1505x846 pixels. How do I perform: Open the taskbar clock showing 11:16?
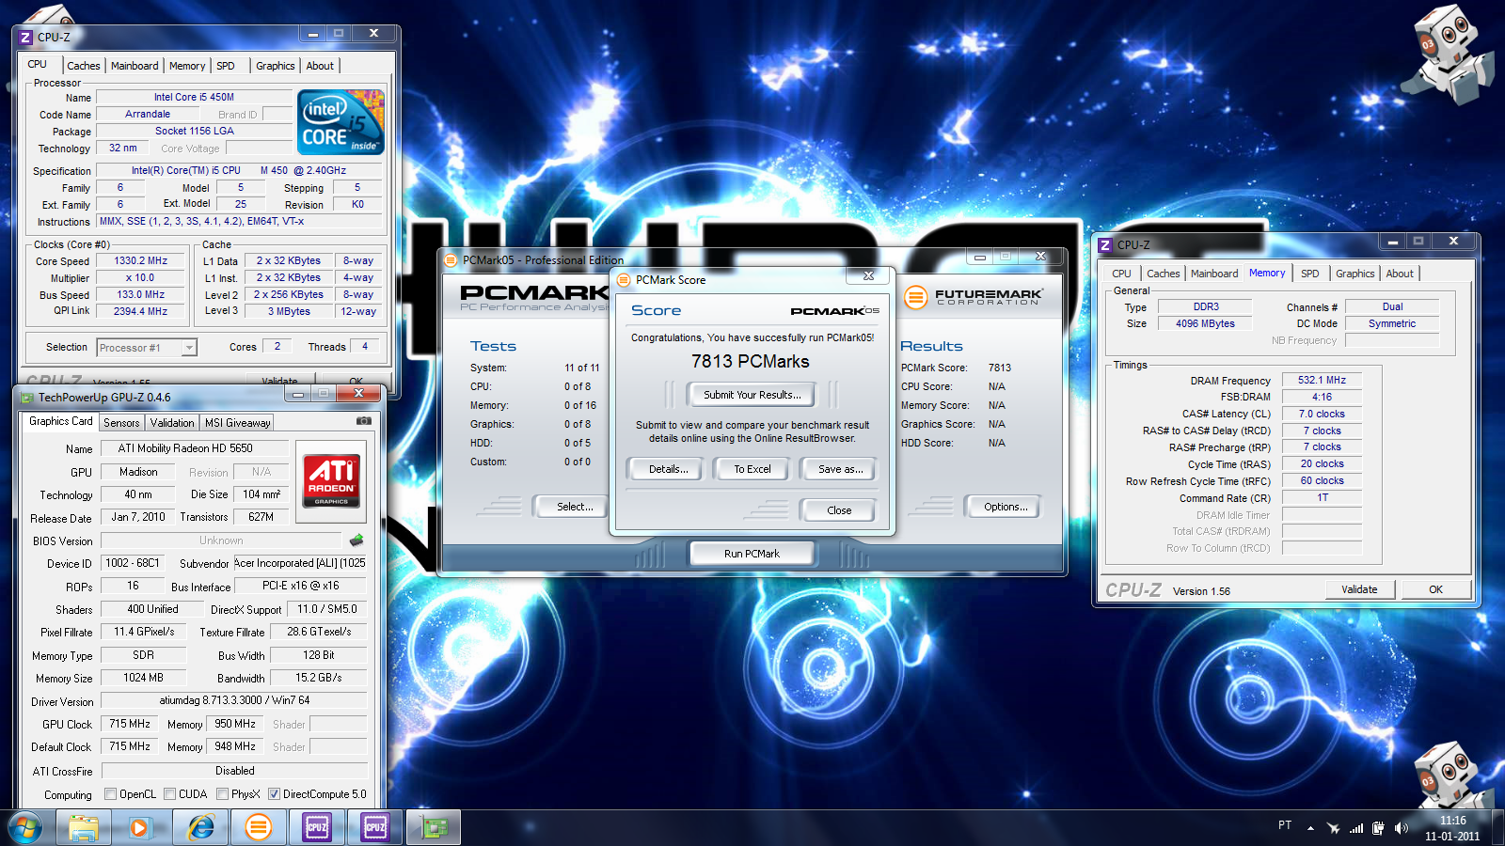click(1452, 828)
